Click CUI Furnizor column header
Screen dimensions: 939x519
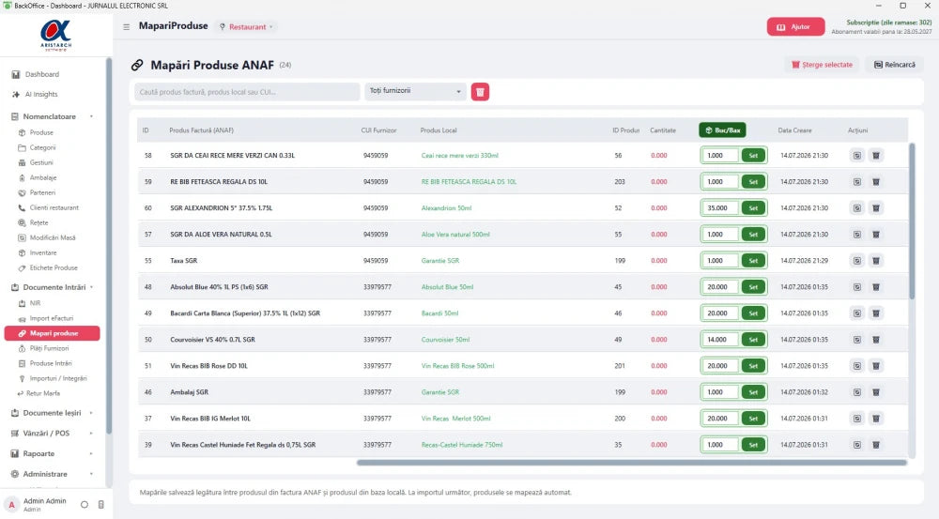pos(378,130)
